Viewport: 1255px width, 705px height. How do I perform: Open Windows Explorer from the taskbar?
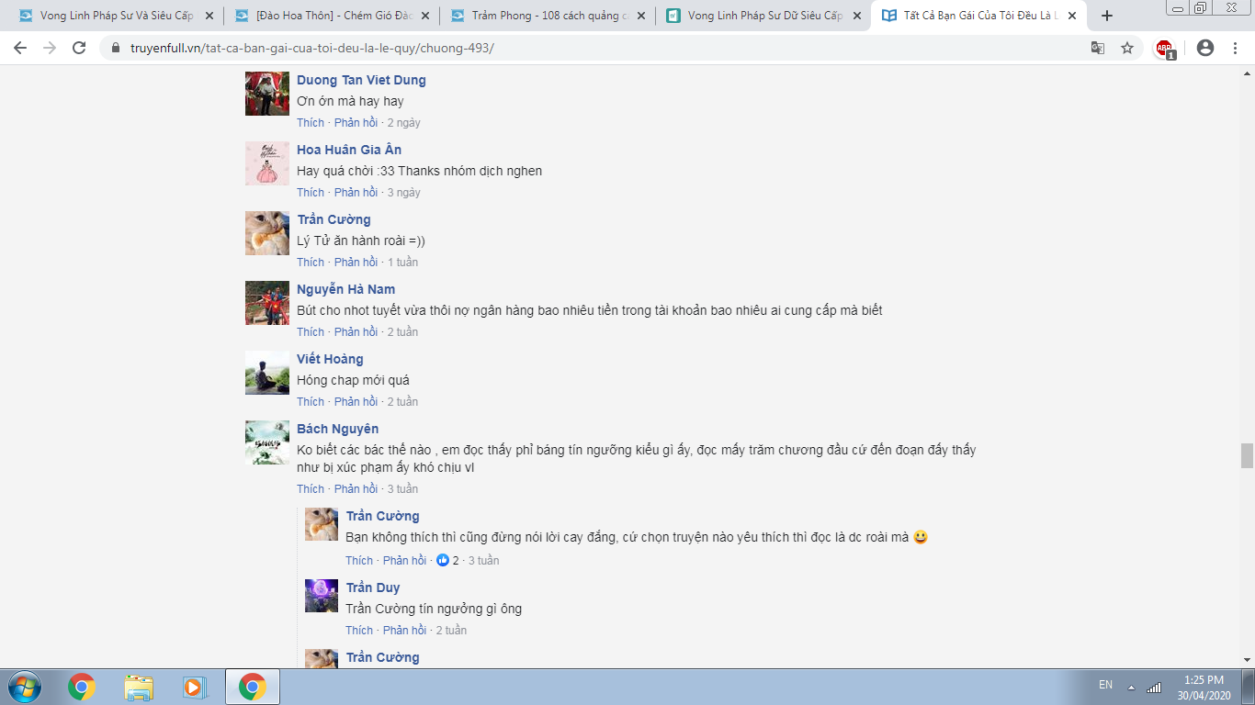tap(139, 687)
